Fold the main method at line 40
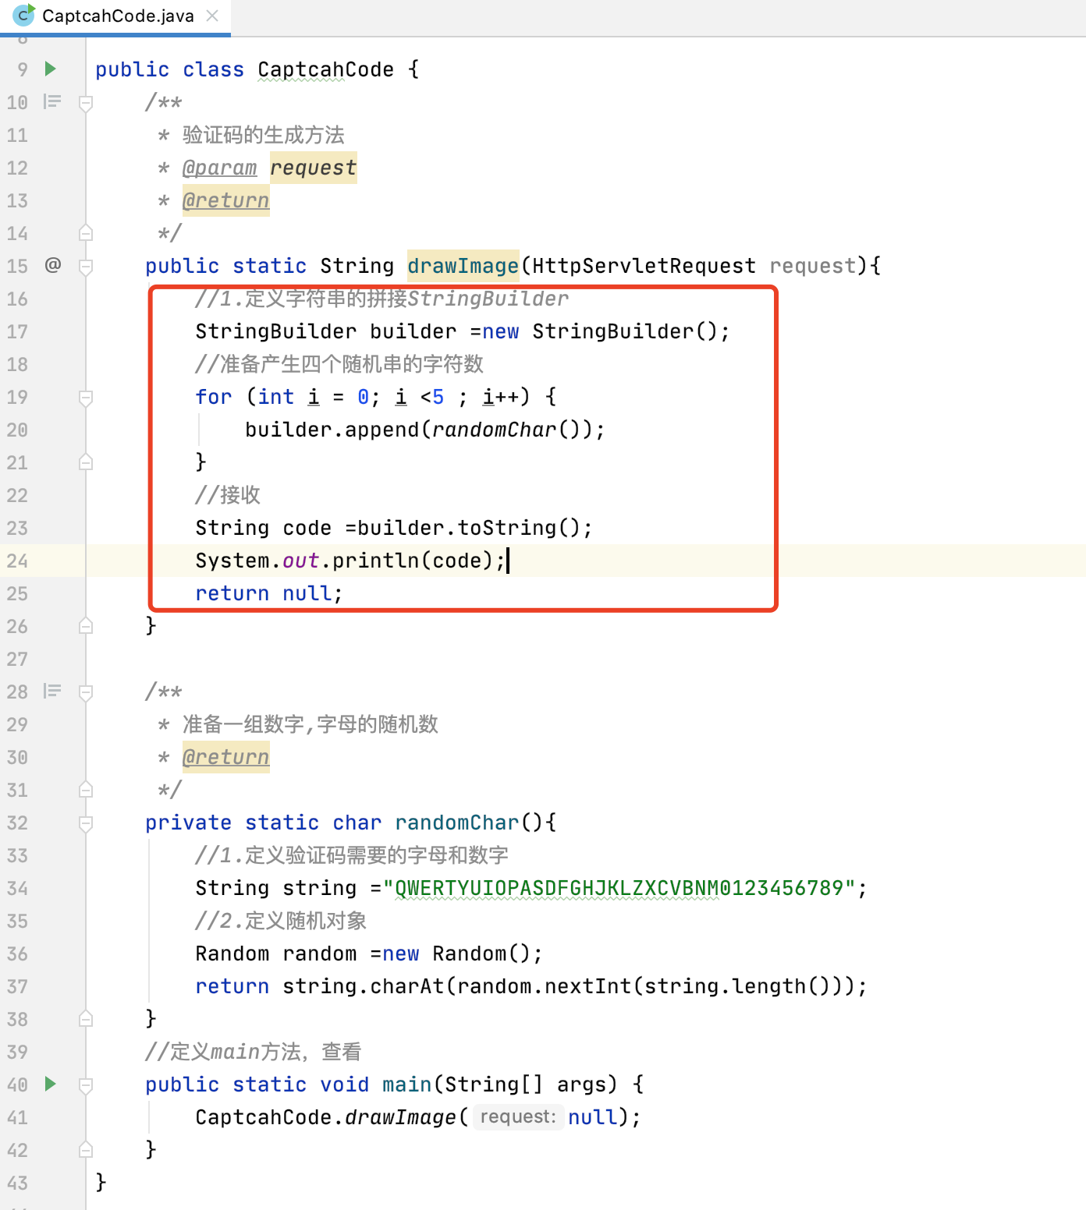This screenshot has height=1210, width=1086. click(x=86, y=1084)
